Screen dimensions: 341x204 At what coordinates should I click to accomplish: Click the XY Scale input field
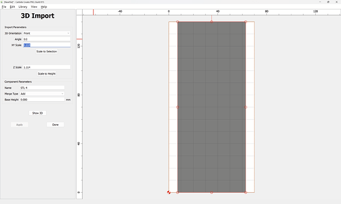click(x=47, y=45)
